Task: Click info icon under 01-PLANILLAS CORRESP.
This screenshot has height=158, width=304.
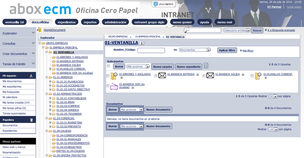Action: click(x=266, y=78)
